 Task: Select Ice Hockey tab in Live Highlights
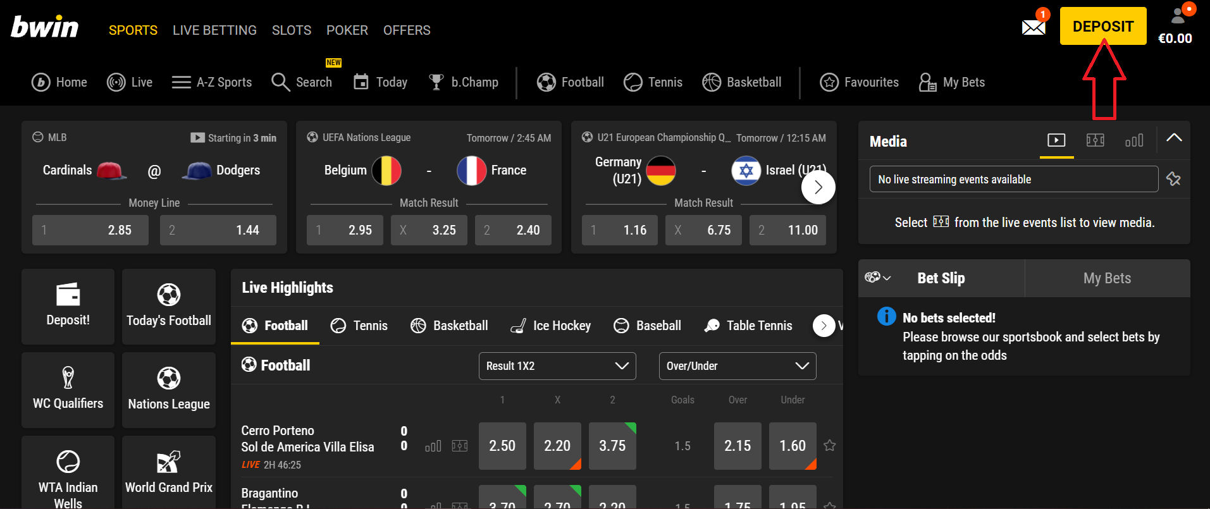coord(550,326)
